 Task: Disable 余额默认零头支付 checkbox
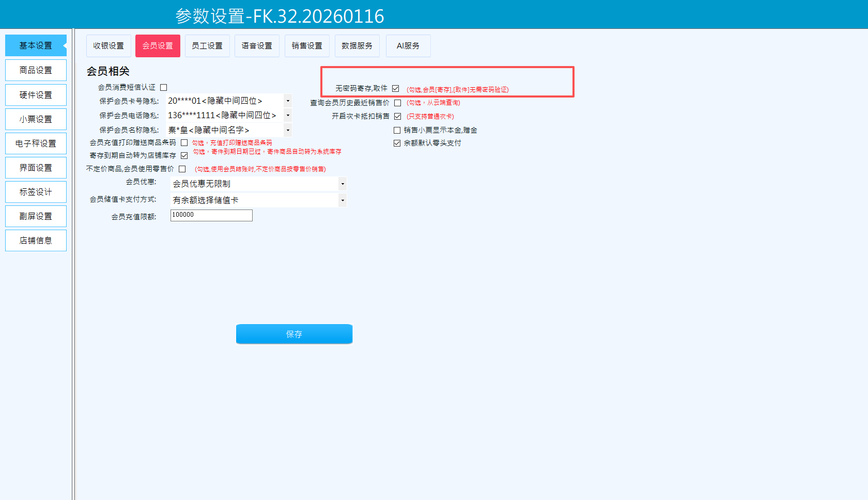click(x=397, y=143)
